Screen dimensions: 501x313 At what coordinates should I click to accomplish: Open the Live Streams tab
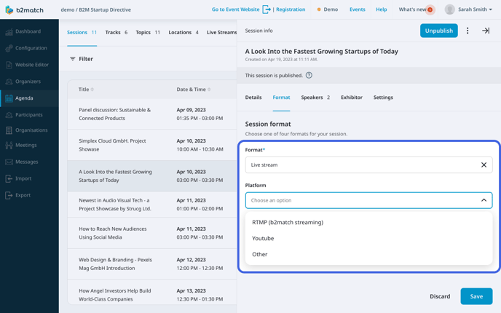coord(221,32)
